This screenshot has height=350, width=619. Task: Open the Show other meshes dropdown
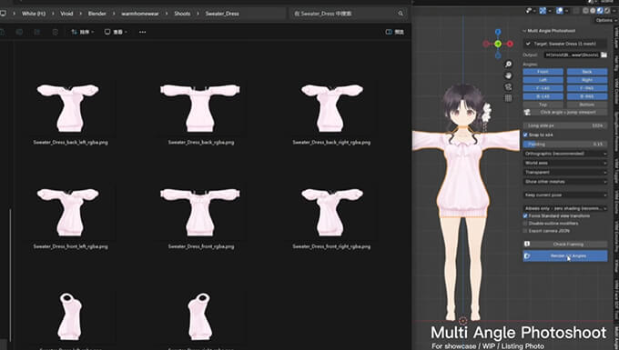pos(565,182)
